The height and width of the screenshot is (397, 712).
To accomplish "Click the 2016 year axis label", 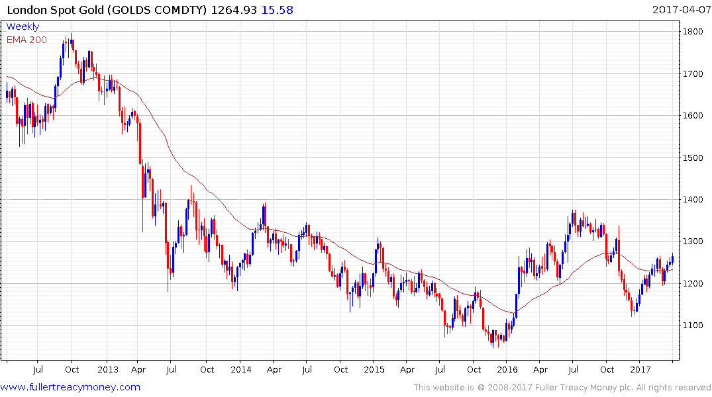I will point(507,369).
